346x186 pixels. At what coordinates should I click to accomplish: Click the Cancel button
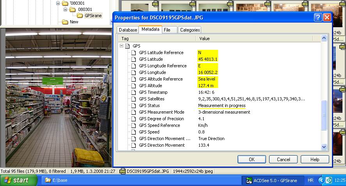(283, 160)
